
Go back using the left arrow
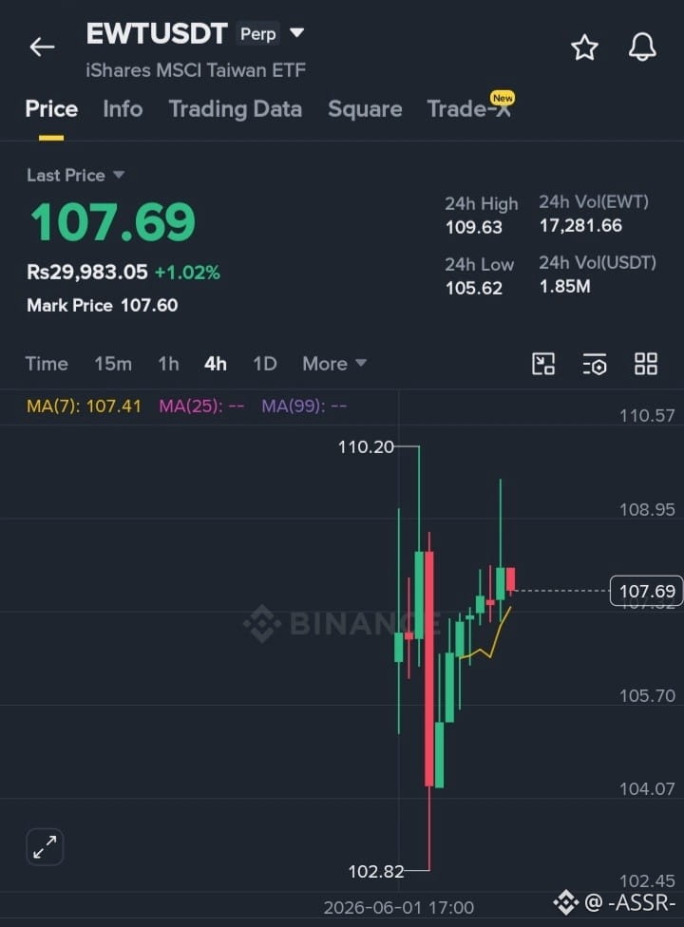click(x=42, y=47)
